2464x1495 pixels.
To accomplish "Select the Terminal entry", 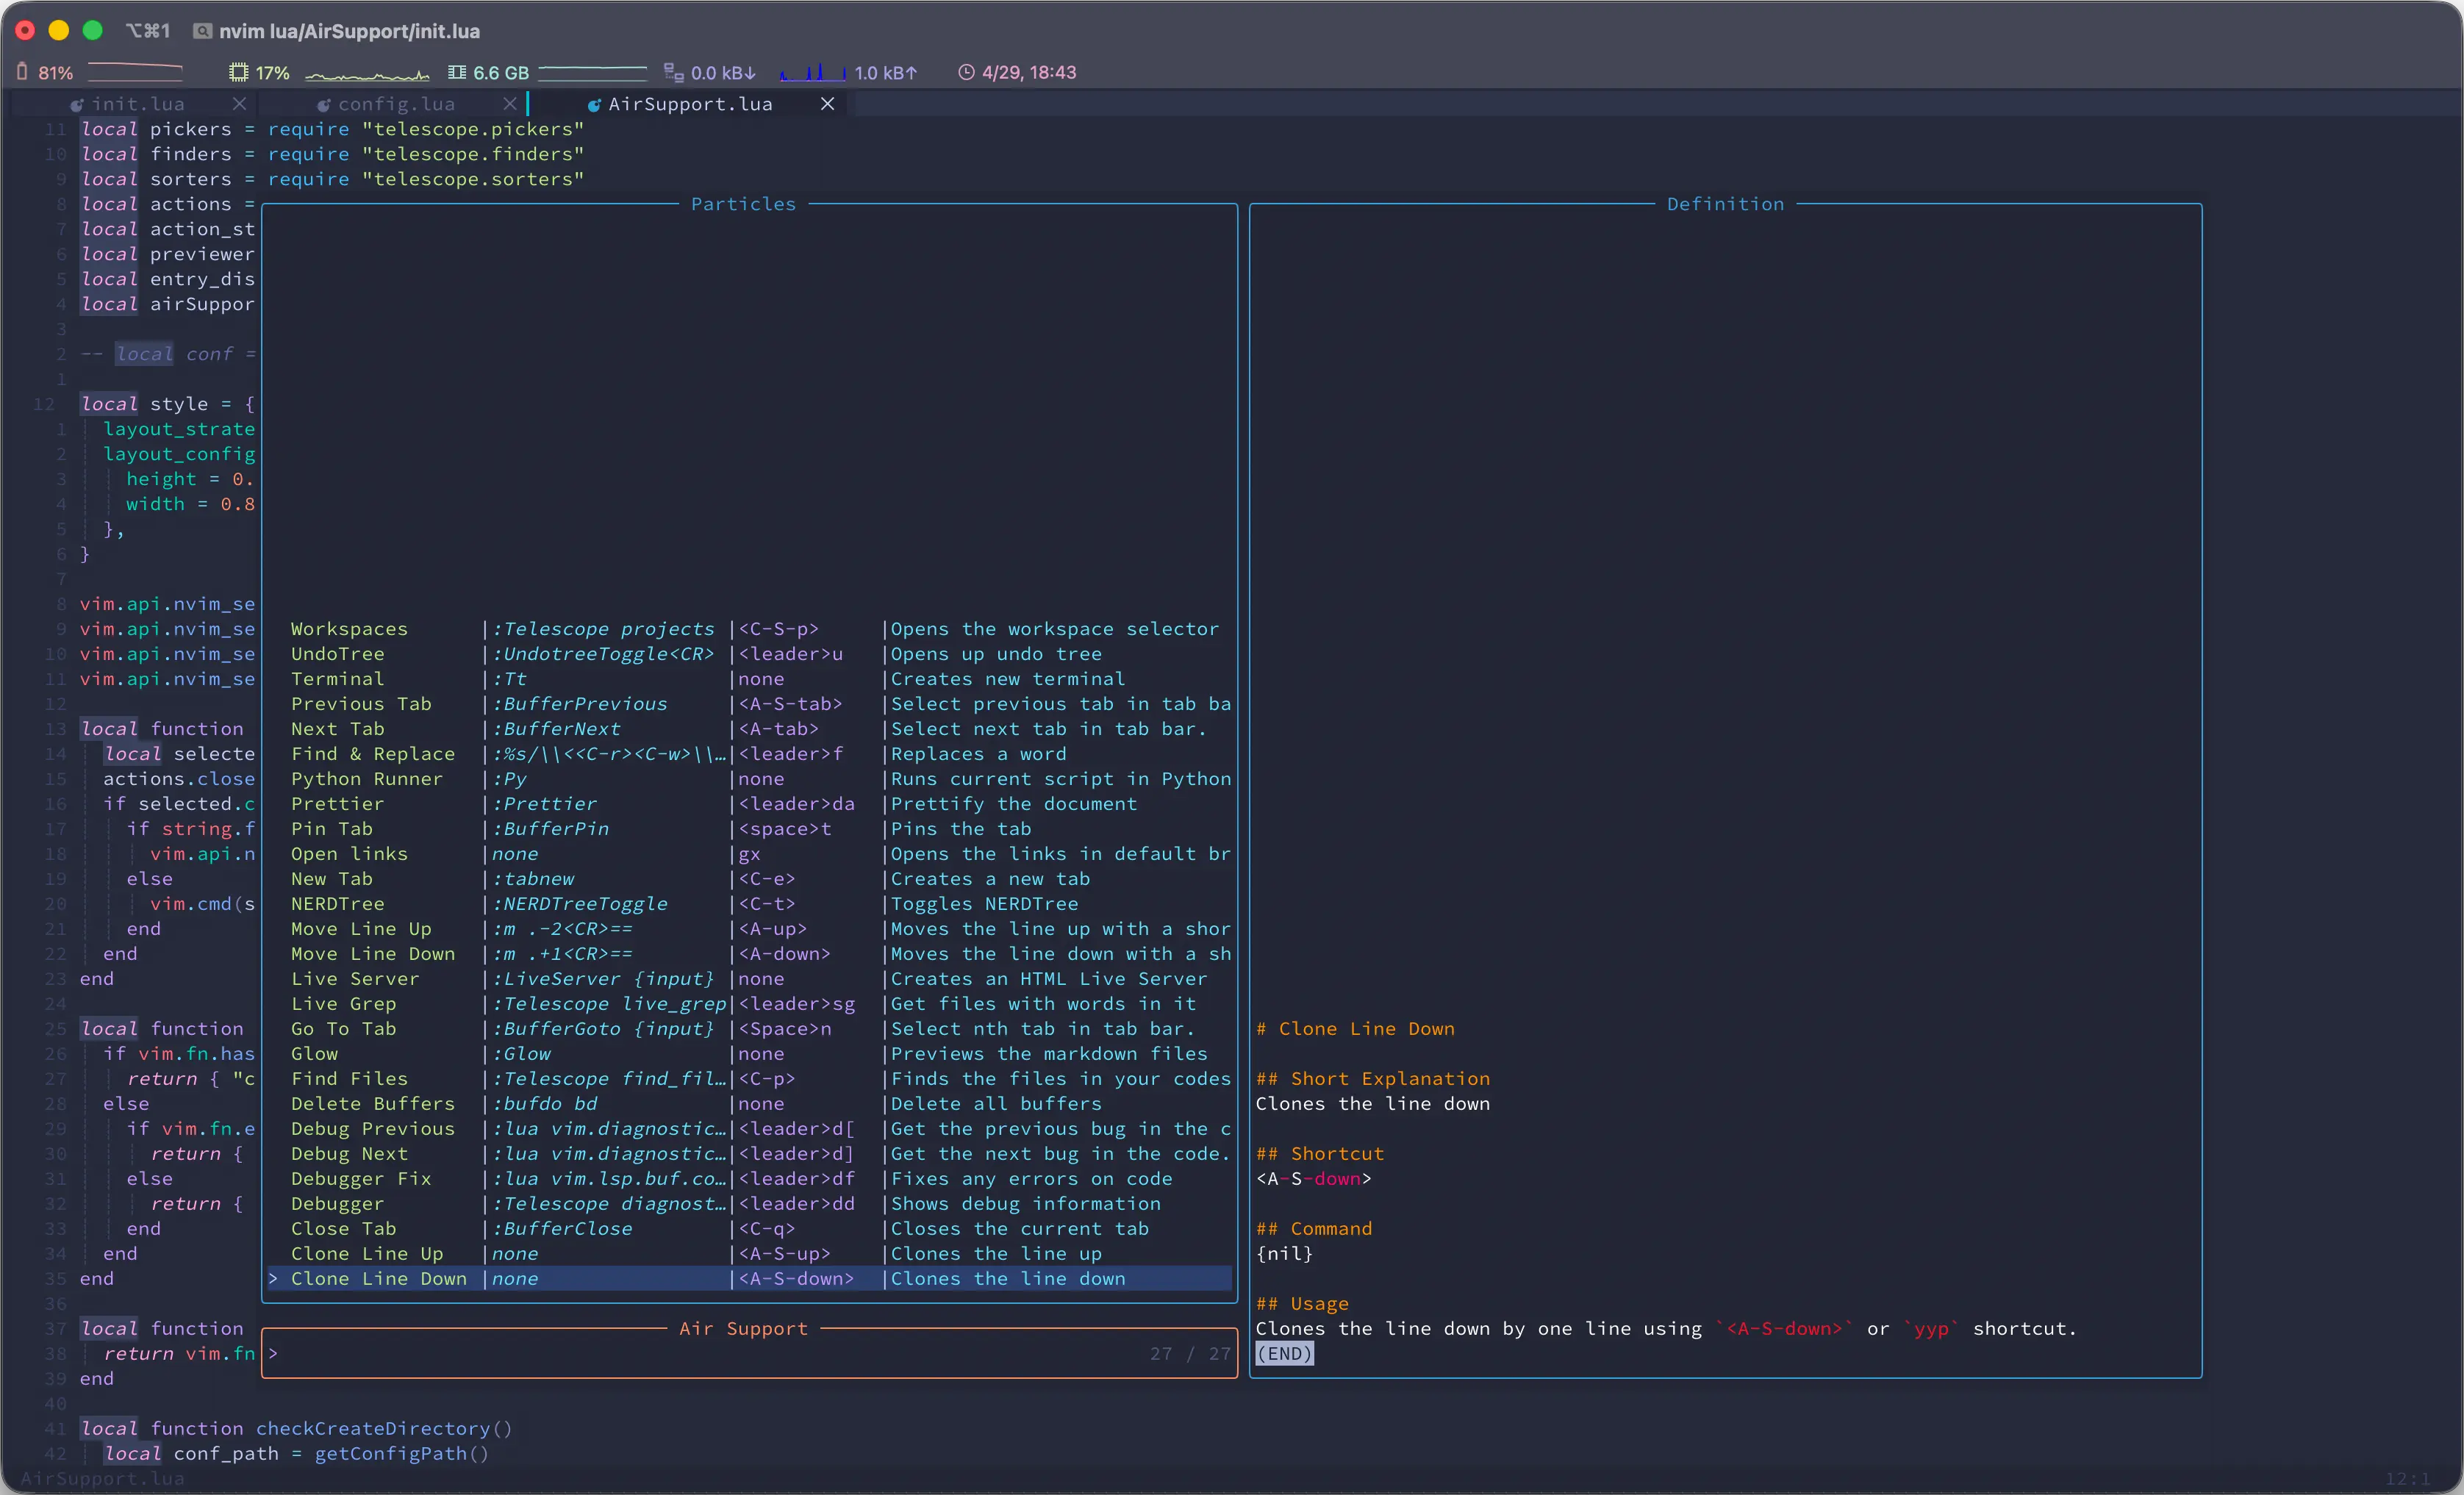I will point(749,679).
